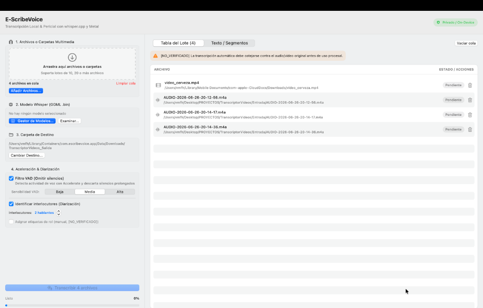Toggle Filtro VAD (Omitir silencios) checkbox
This screenshot has height=308, width=483.
pyautogui.click(x=11, y=178)
